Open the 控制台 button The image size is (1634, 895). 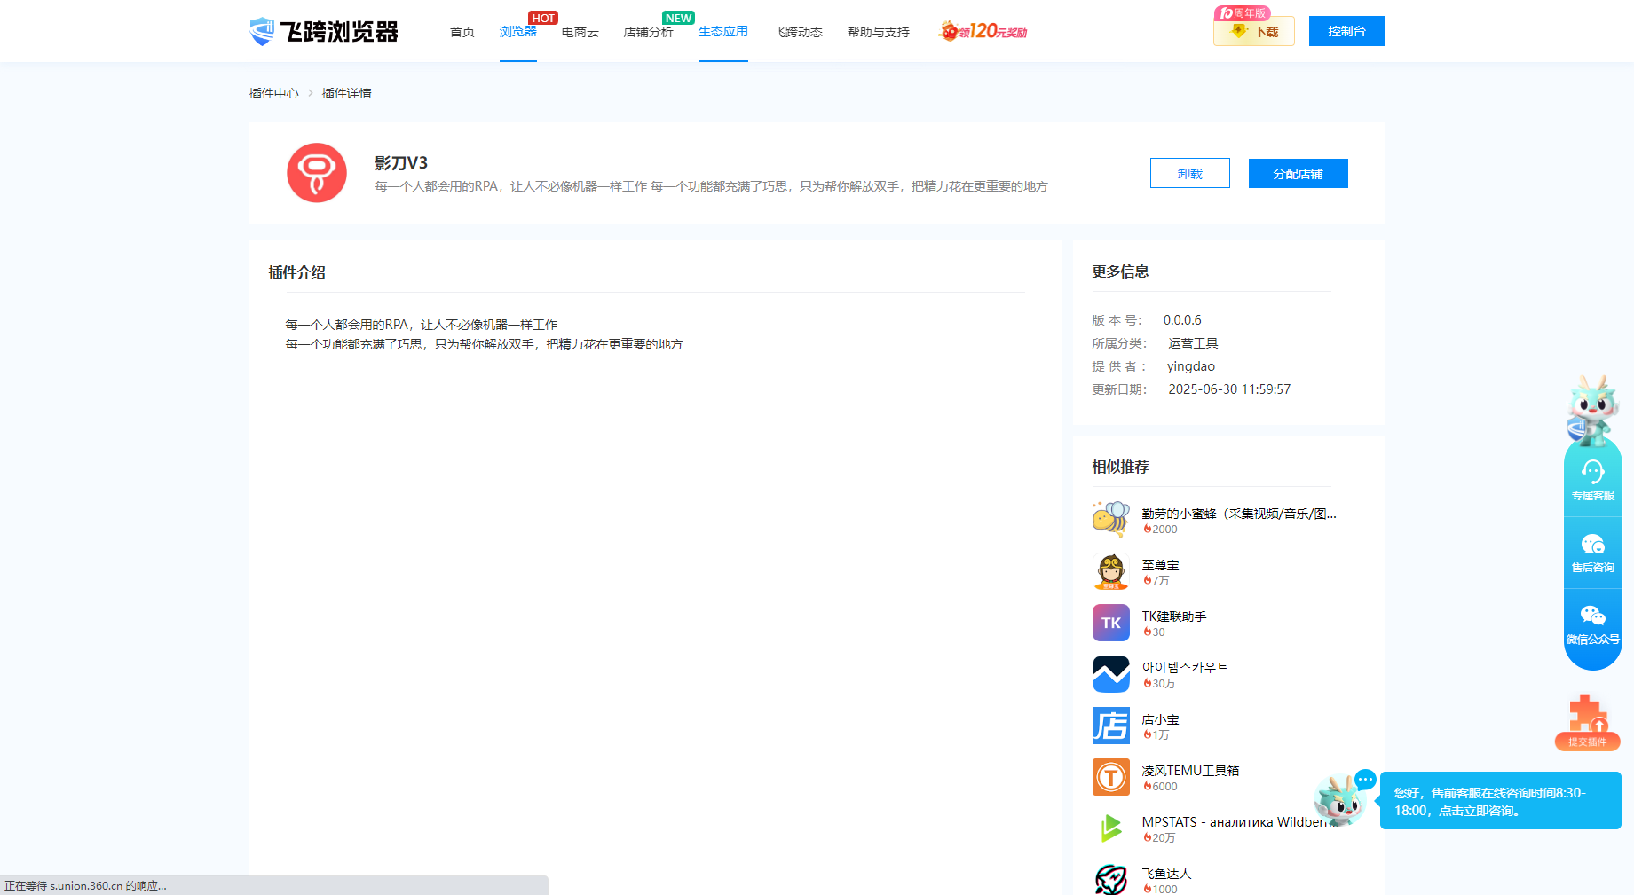pyautogui.click(x=1346, y=31)
